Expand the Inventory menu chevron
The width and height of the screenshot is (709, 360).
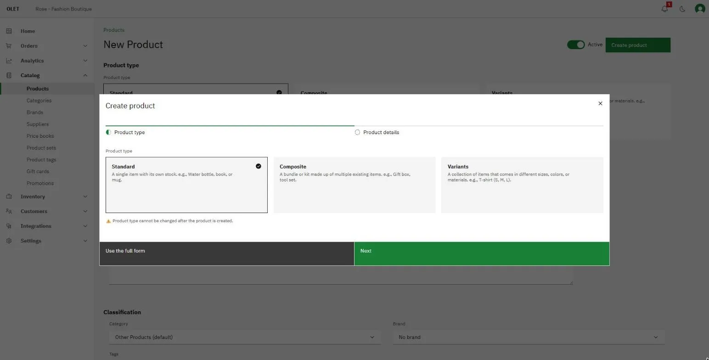pyautogui.click(x=85, y=197)
